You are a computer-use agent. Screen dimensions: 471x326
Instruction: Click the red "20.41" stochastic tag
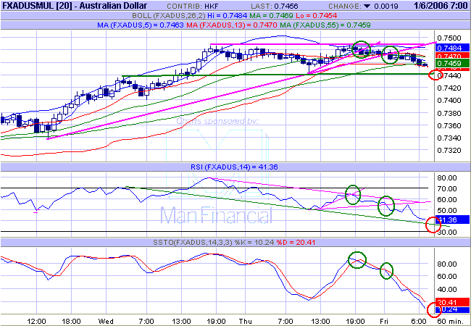pyautogui.click(x=453, y=302)
